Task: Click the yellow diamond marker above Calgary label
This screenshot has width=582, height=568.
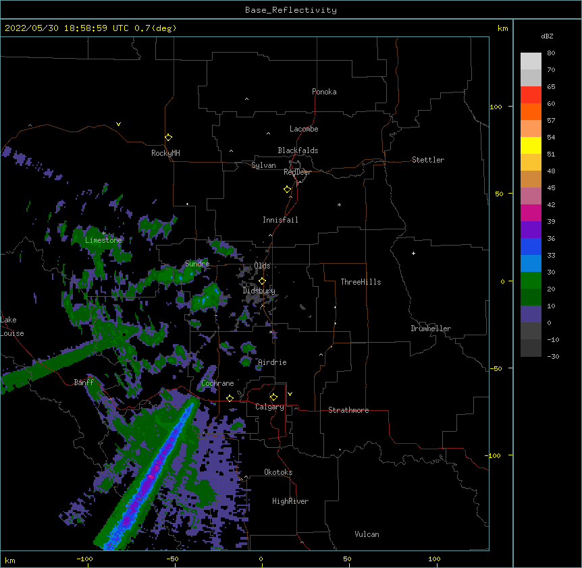Action: click(x=273, y=397)
